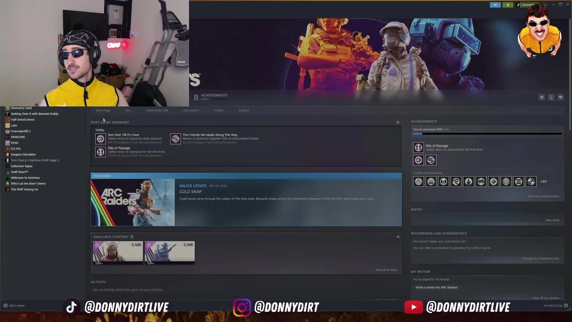The image size is (572, 322).
Task: Click sixth locked achievement icon
Action: pyautogui.click(x=481, y=182)
